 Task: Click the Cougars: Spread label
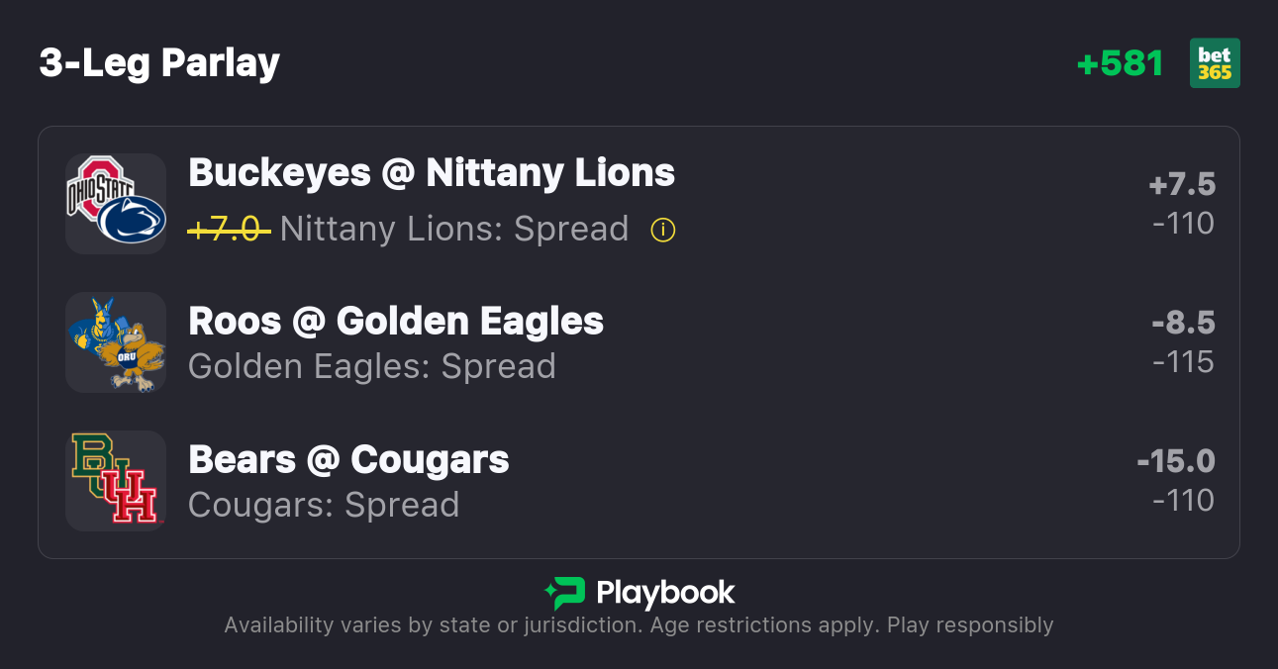[324, 505]
